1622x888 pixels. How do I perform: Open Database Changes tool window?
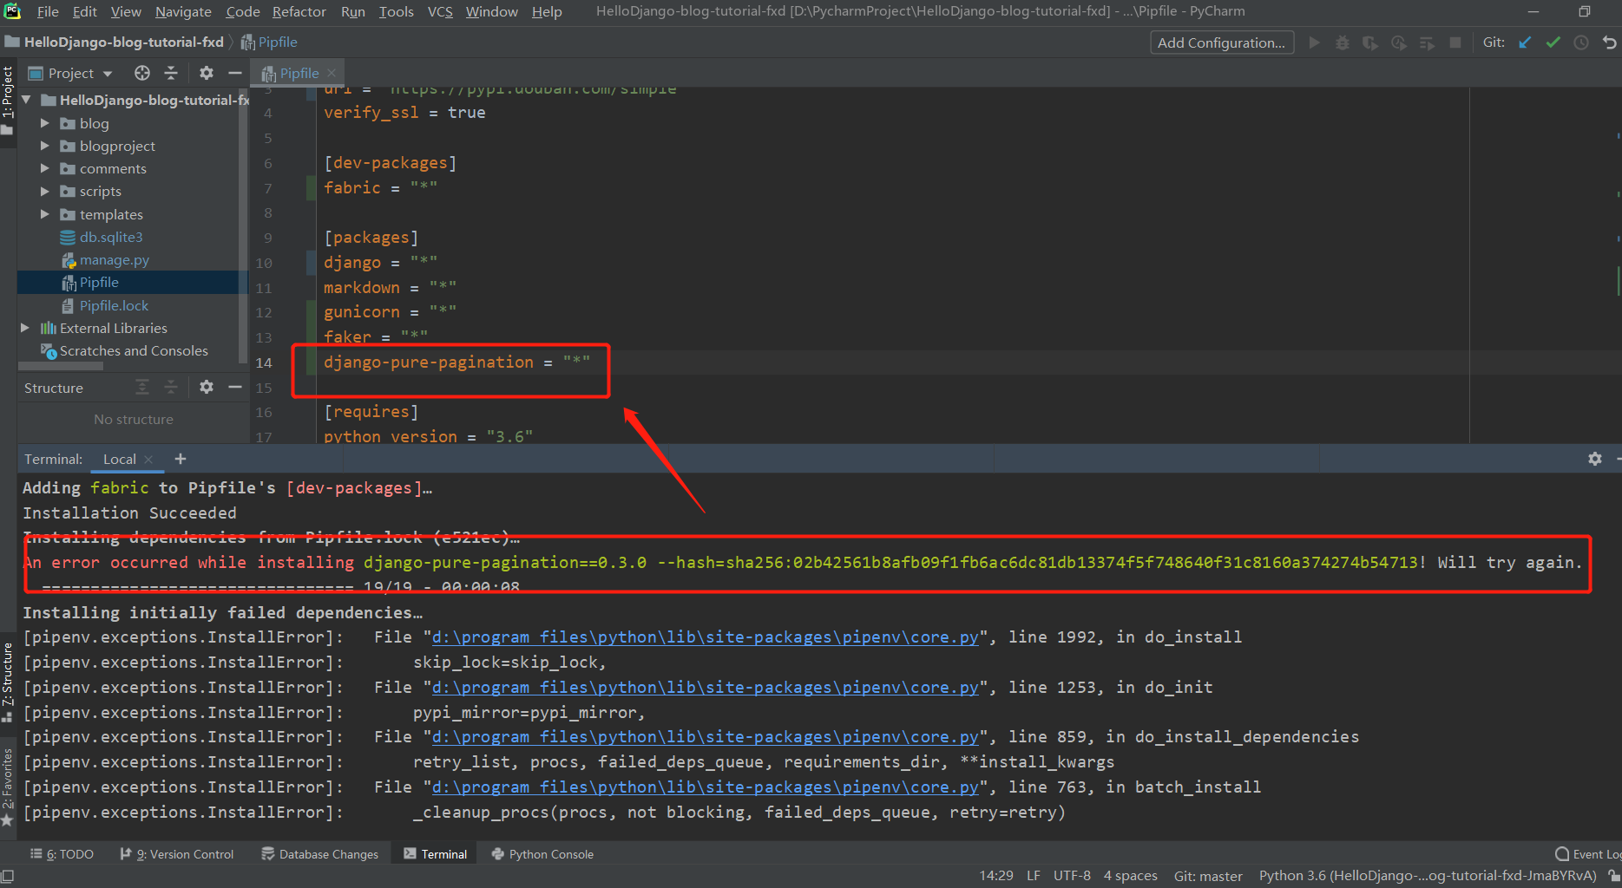pos(320,854)
